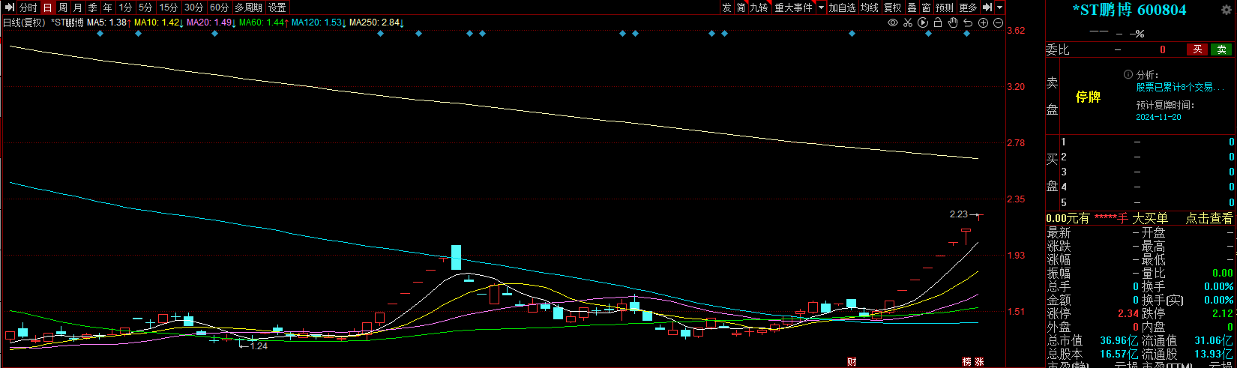Select the 日 daily period tab
1237x368 pixels.
coord(48,7)
